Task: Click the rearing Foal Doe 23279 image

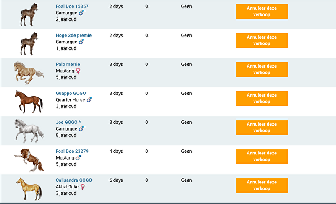Action: click(x=29, y=159)
